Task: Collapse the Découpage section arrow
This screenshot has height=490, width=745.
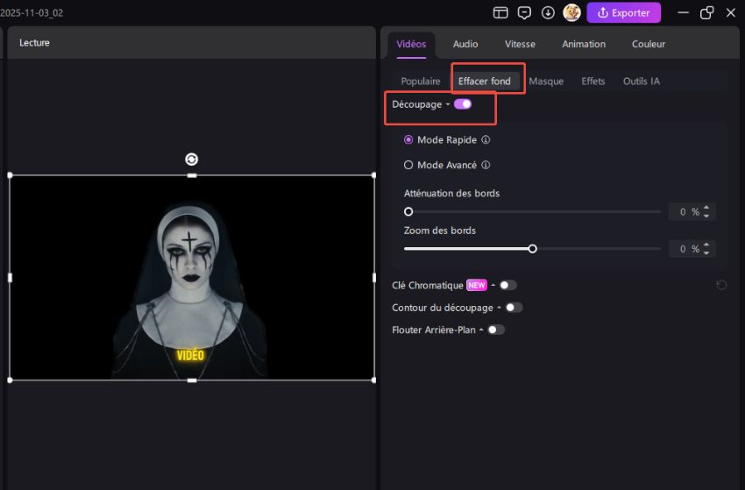Action: [448, 105]
